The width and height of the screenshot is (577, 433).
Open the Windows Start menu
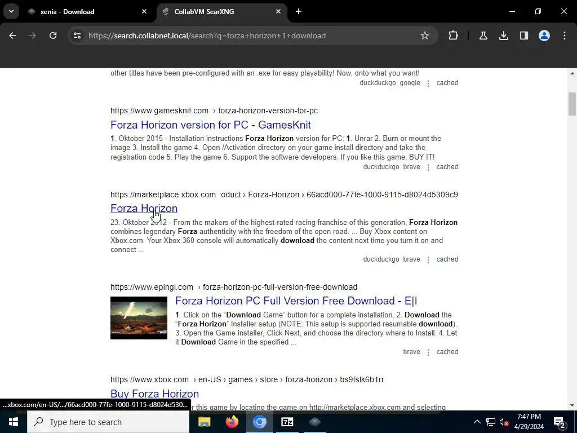coord(14,422)
